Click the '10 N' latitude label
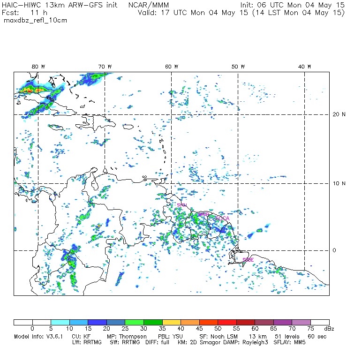347x347 pixels. coord(339,183)
